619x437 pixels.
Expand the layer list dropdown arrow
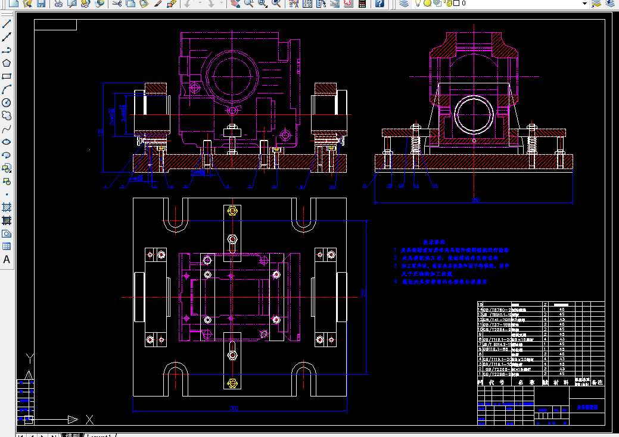click(x=584, y=3)
